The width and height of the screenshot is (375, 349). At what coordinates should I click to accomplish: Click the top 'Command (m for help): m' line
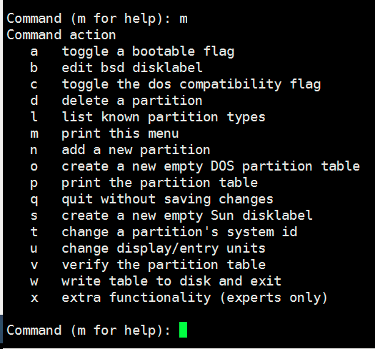(97, 19)
